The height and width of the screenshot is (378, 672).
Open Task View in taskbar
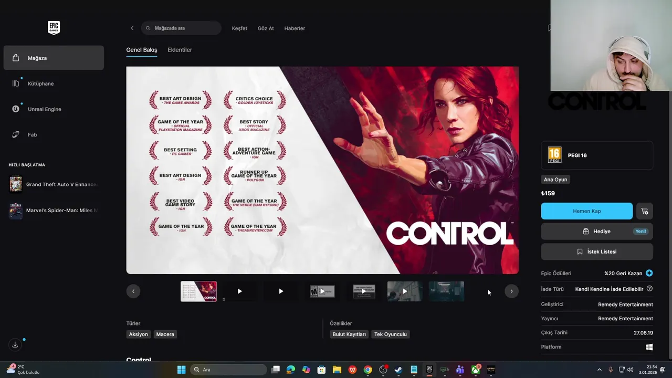coord(276,370)
